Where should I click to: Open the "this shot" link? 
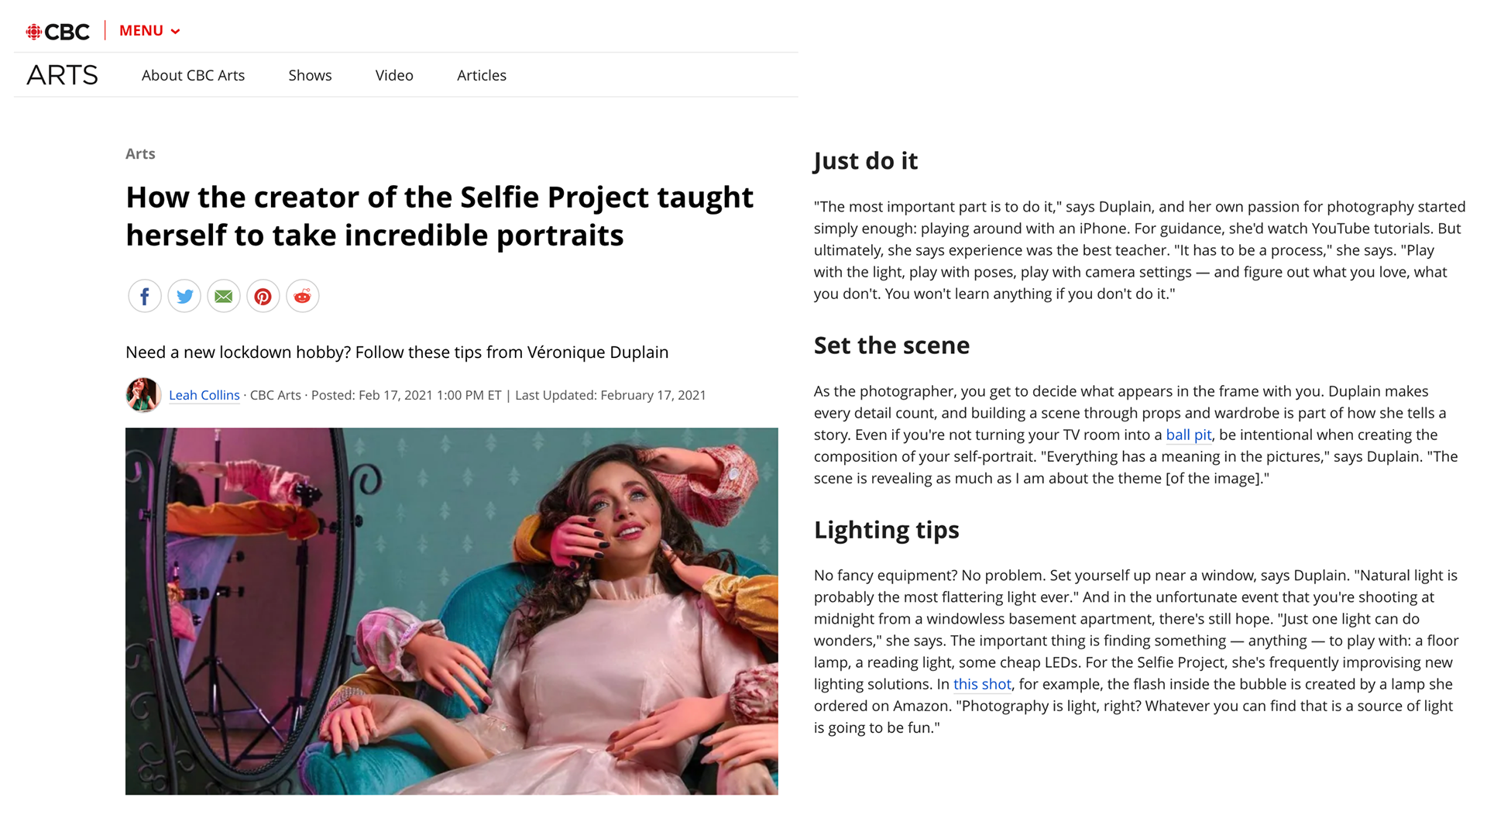coord(982,684)
